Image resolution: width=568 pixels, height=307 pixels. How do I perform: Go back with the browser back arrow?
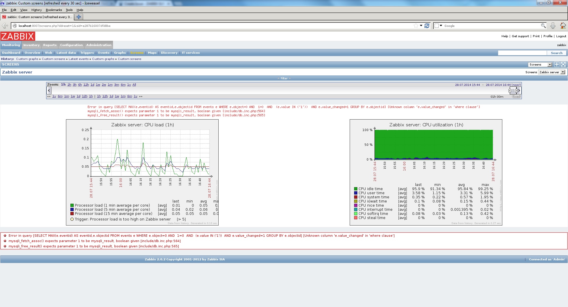pyautogui.click(x=5, y=26)
